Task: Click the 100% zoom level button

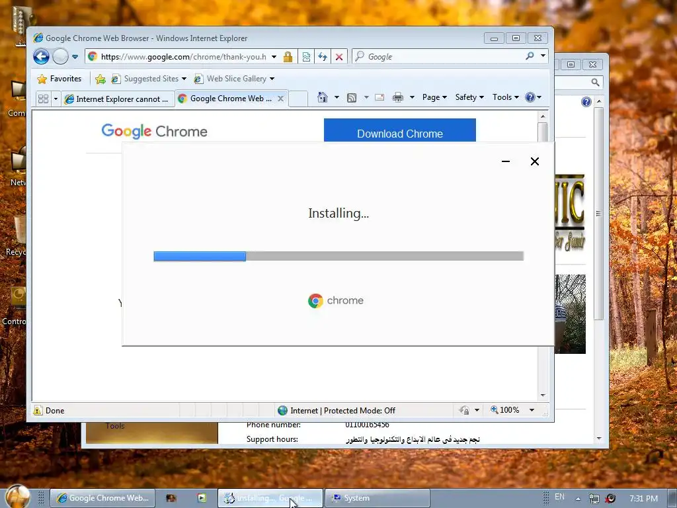Action: coord(504,410)
